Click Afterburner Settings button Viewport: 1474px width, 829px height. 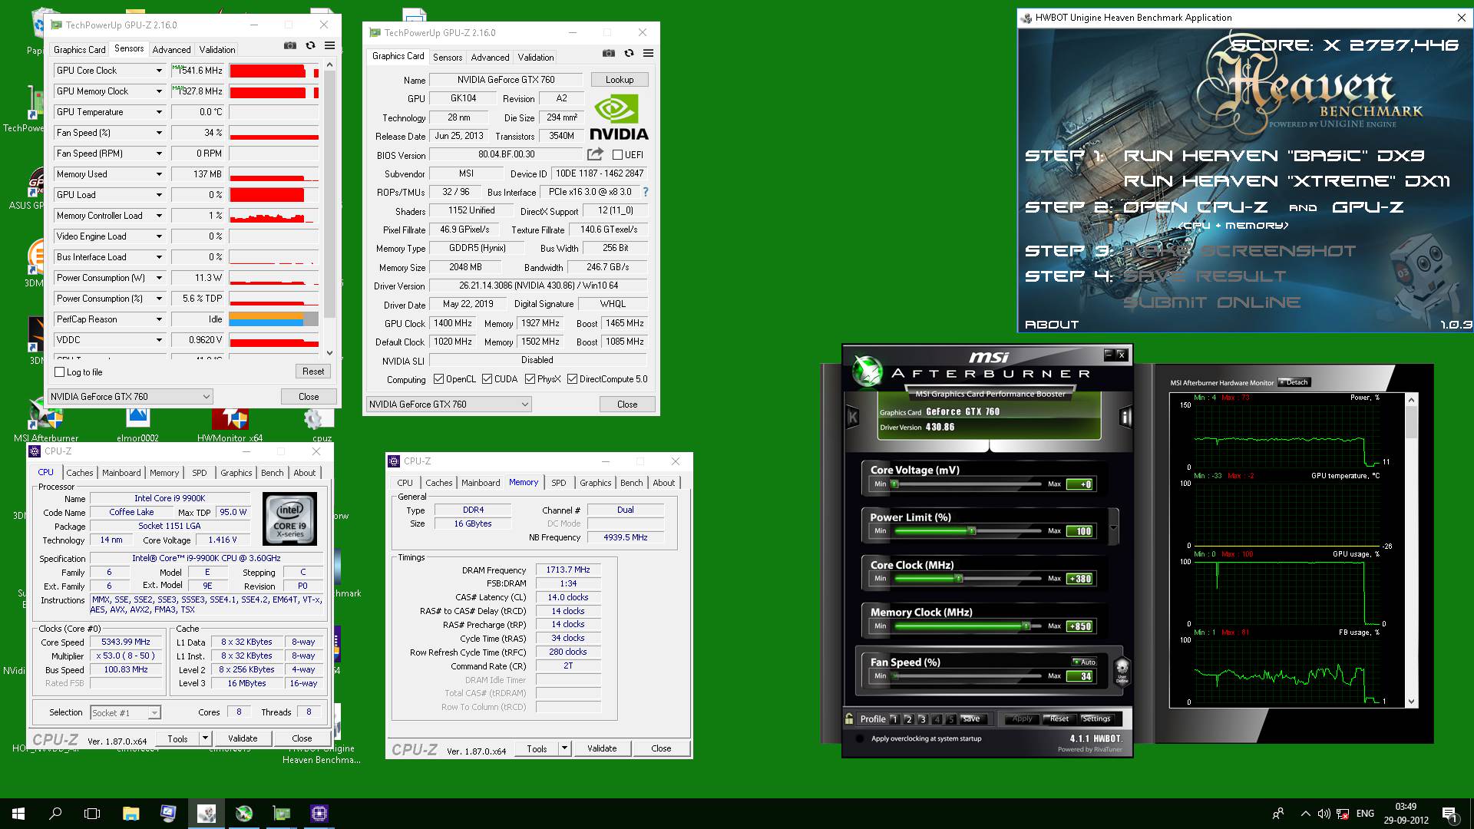tap(1096, 719)
